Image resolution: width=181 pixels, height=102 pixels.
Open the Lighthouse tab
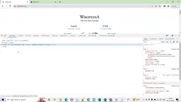[x=82, y=36]
